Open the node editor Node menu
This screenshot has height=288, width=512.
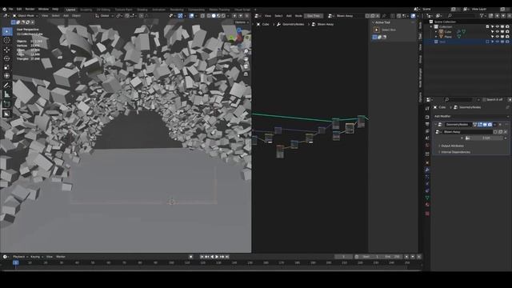click(x=298, y=16)
